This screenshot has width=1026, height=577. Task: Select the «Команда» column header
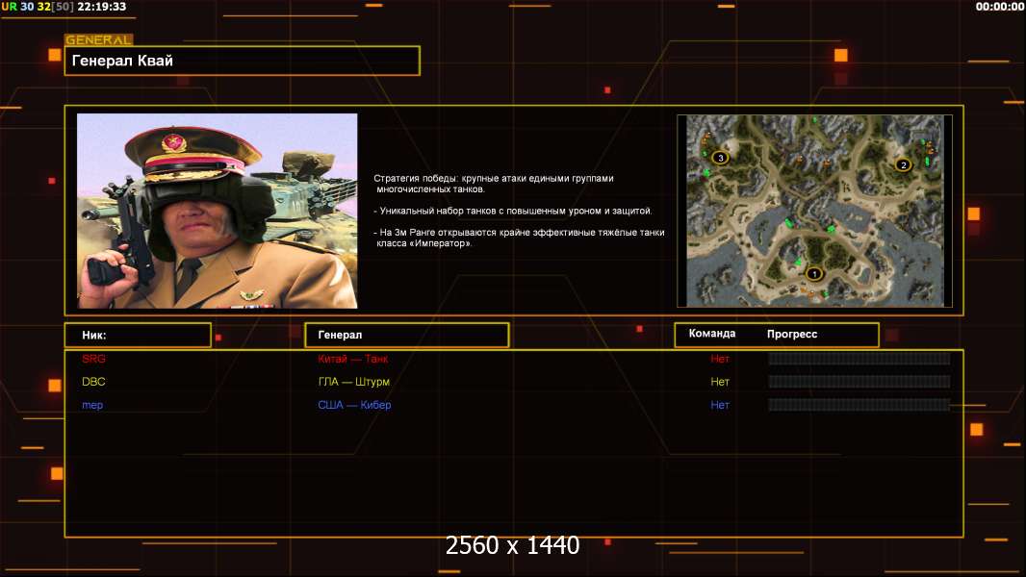click(712, 334)
